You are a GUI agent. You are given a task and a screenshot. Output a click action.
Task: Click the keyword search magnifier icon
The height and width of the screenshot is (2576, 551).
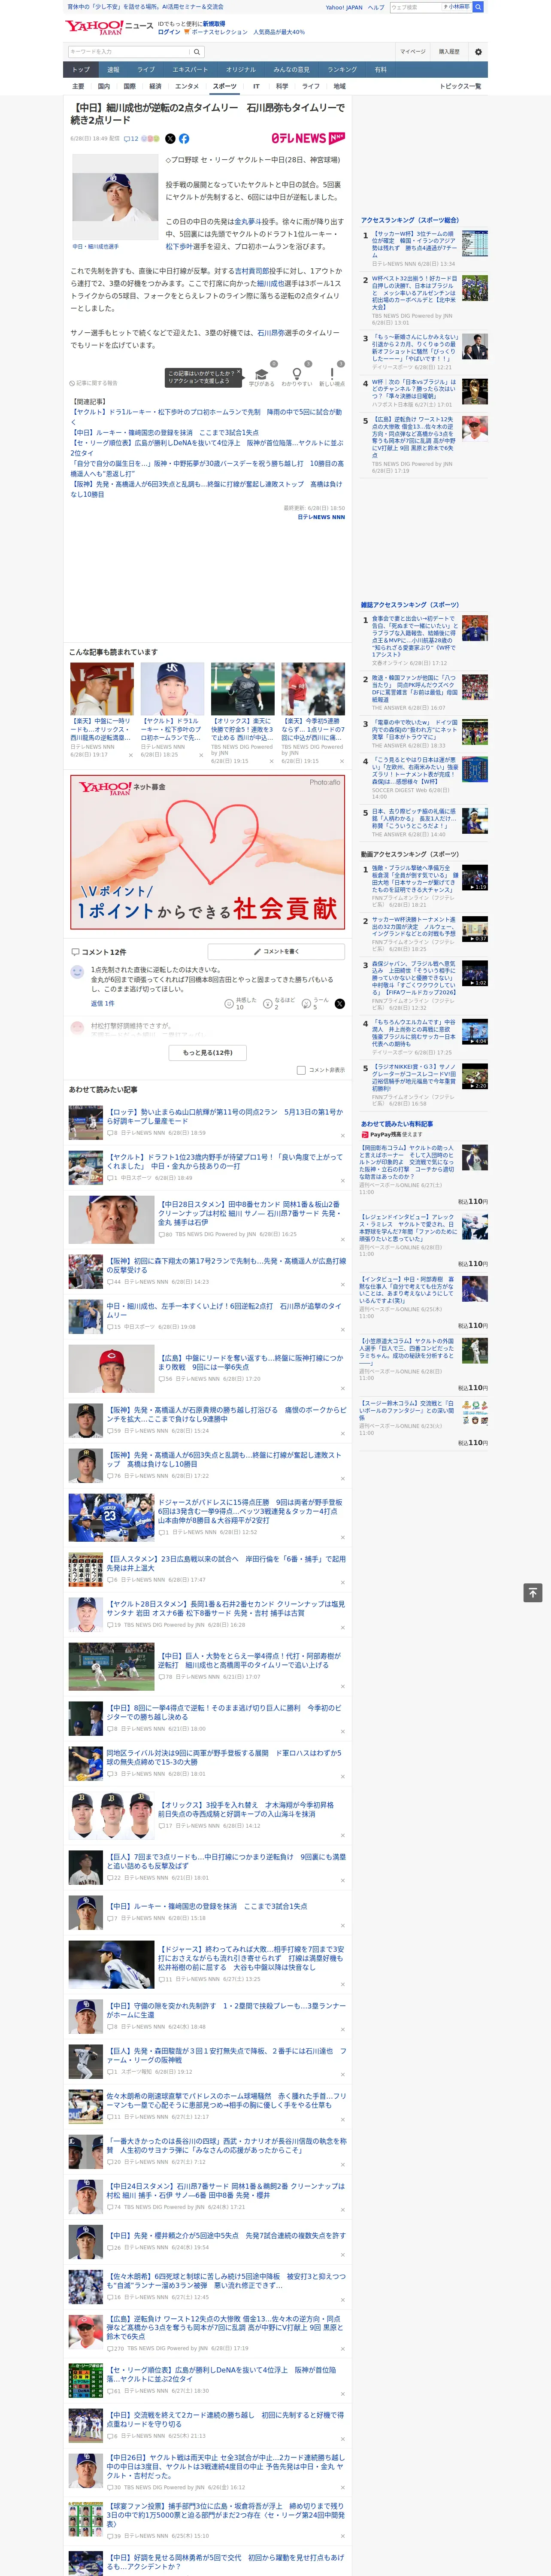click(x=196, y=52)
